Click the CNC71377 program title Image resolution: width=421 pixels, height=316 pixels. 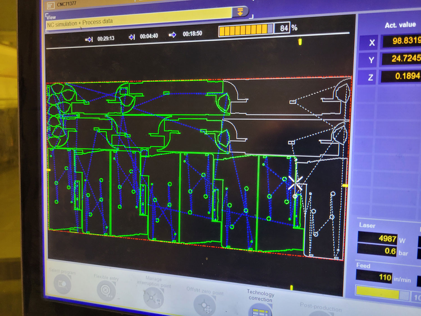67,4
